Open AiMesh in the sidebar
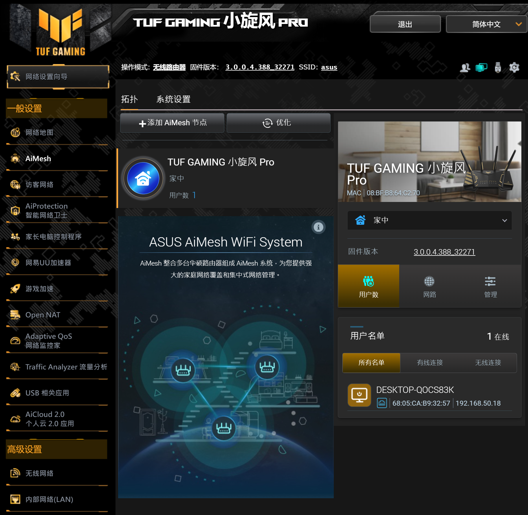 57,159
